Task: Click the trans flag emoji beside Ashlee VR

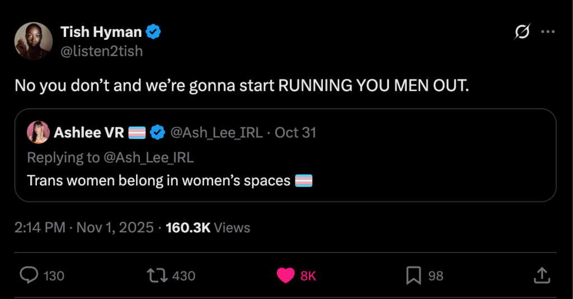Action: click(x=138, y=133)
